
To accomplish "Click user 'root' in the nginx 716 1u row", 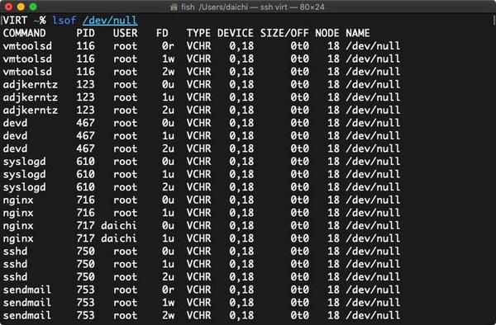I will (x=126, y=213).
